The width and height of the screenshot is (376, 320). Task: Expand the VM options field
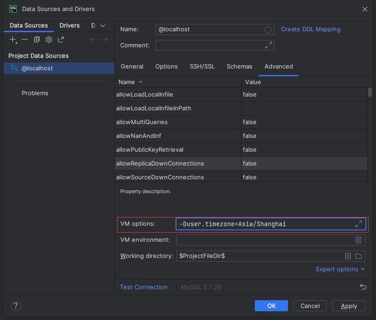[359, 224]
